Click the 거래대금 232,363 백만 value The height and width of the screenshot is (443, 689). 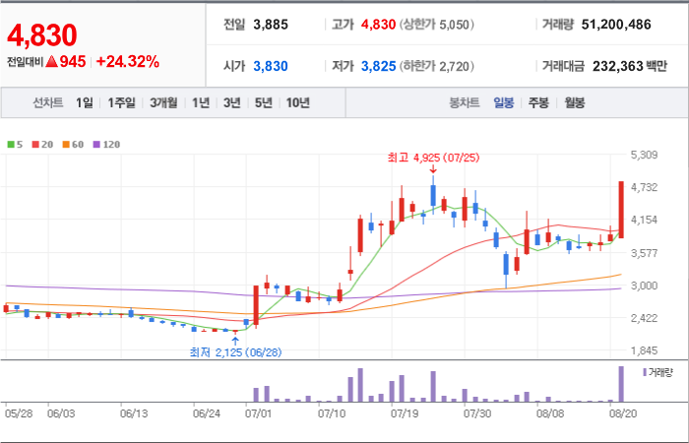click(630, 66)
